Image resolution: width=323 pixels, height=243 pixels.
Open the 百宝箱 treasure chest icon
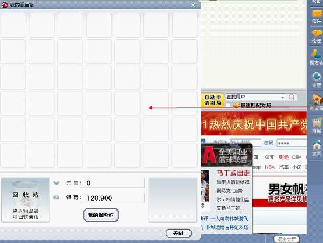click(317, 102)
